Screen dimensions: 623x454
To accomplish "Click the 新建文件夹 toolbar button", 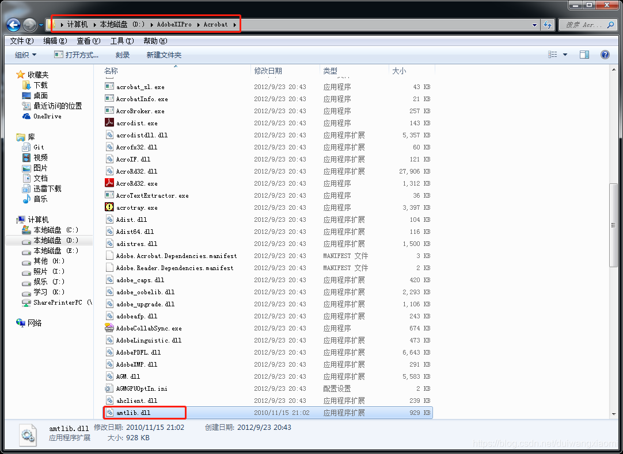I will click(x=164, y=55).
